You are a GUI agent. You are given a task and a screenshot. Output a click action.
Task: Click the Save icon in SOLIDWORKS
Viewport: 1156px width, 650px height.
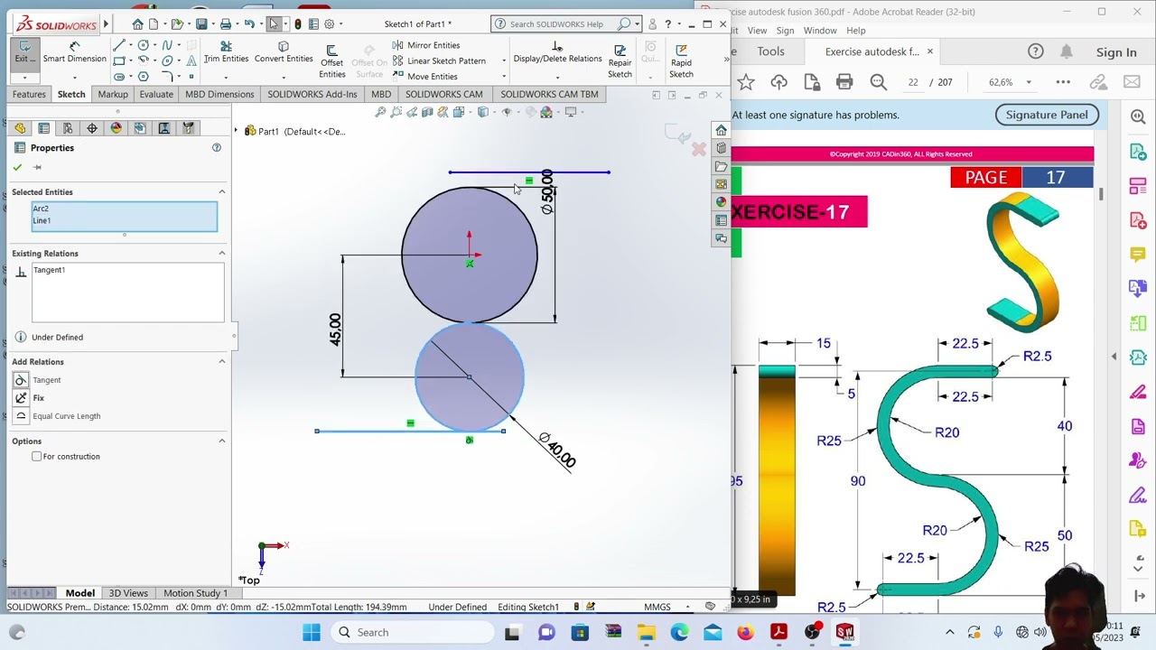(x=201, y=23)
